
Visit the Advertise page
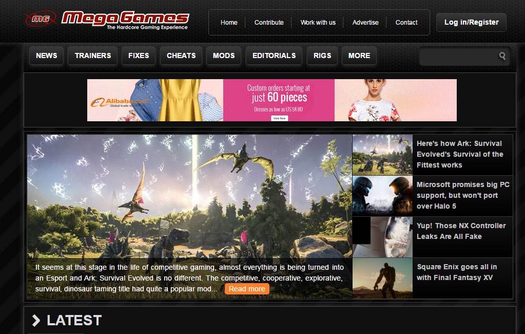click(x=365, y=23)
